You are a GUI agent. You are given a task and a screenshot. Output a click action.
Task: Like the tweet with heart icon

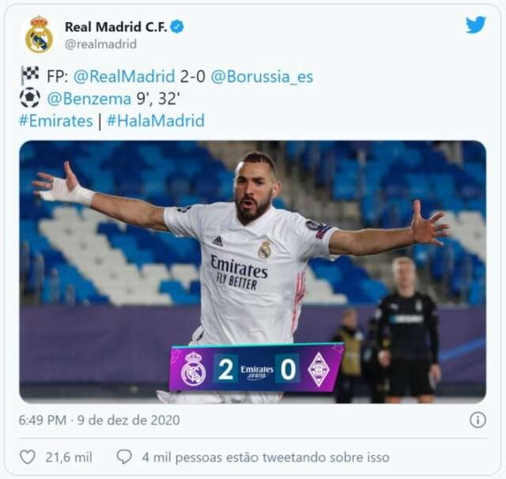tap(28, 457)
